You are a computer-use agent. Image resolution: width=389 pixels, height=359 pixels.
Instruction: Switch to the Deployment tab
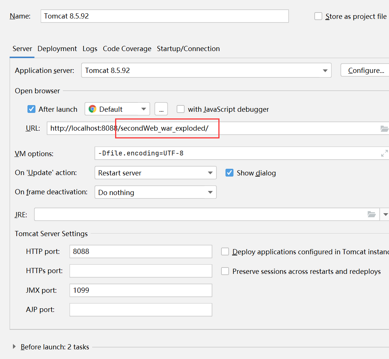click(57, 48)
